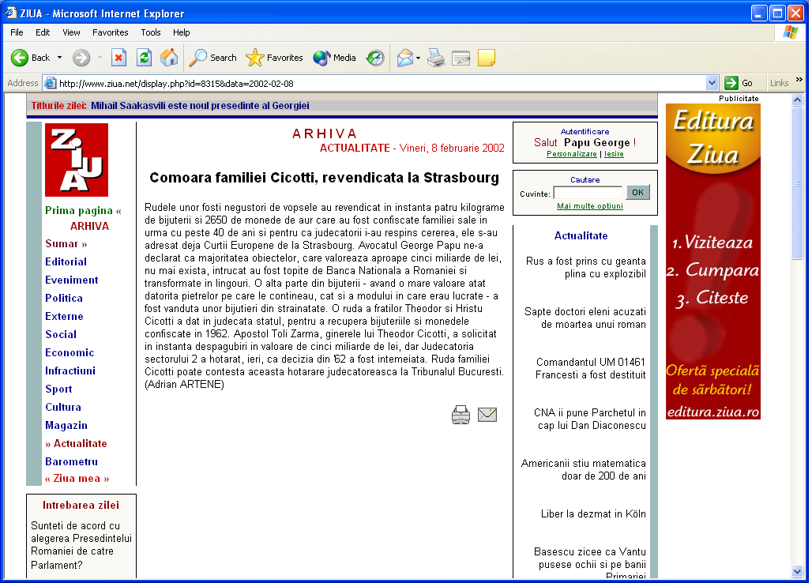Expand the Forward history dropdown arrow
Viewport: 812px width, 583px height.
pos(100,58)
